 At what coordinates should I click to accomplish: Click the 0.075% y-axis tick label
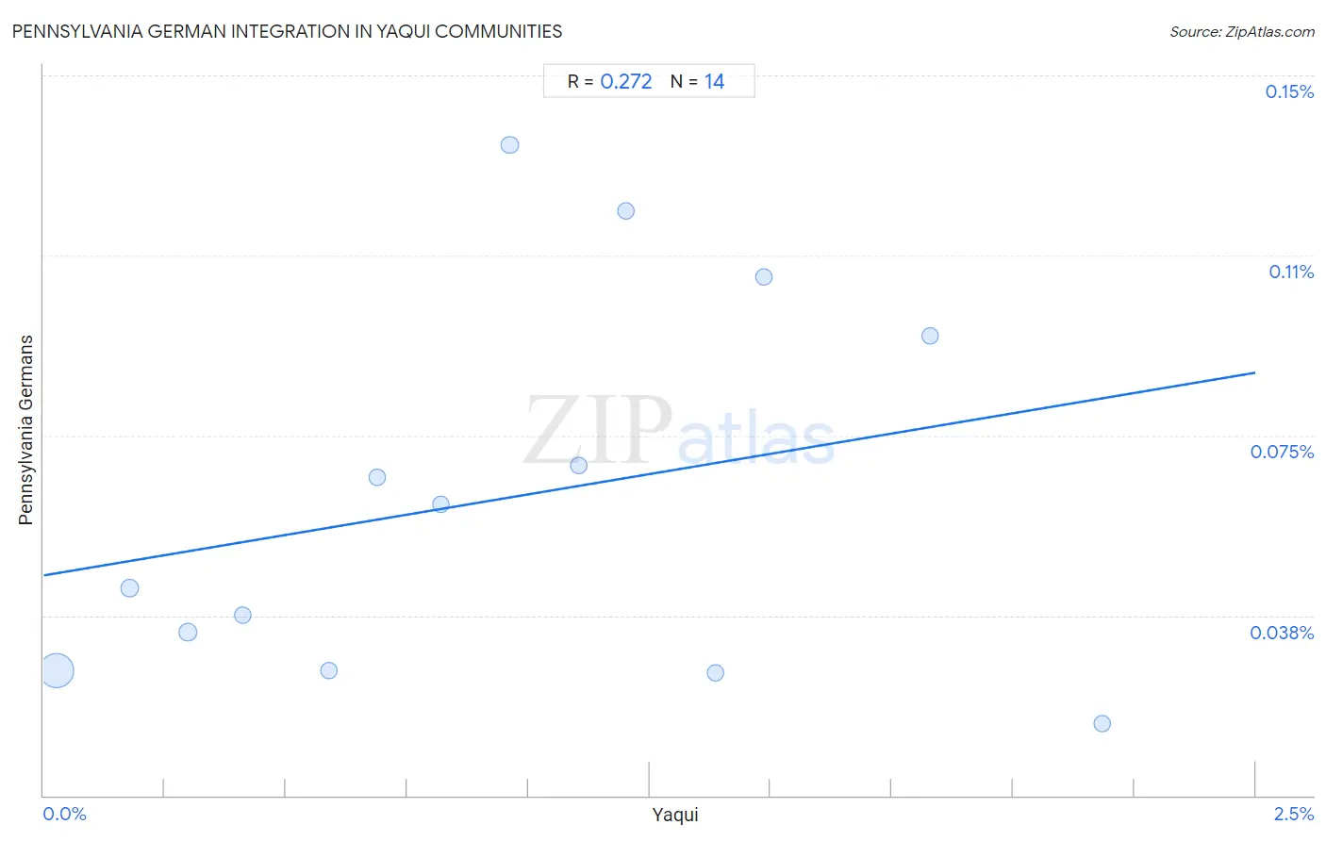click(1282, 452)
